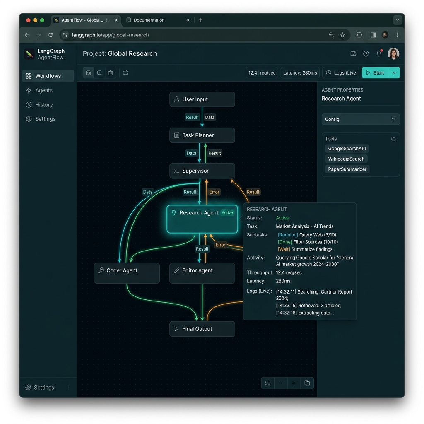The width and height of the screenshot is (424, 424).
Task: Click the help question mark icon
Action: tap(366, 53)
